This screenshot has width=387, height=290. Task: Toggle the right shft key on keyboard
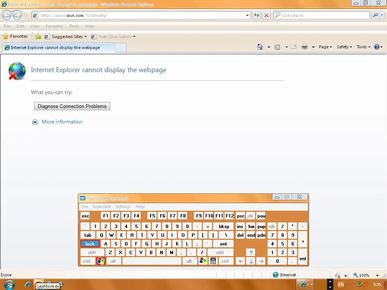220,253
